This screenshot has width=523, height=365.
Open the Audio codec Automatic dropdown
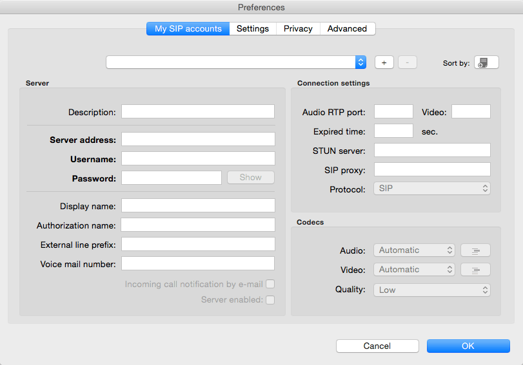[414, 250]
